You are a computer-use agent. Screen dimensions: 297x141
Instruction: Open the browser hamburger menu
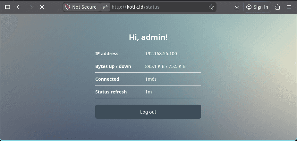(x=289, y=7)
